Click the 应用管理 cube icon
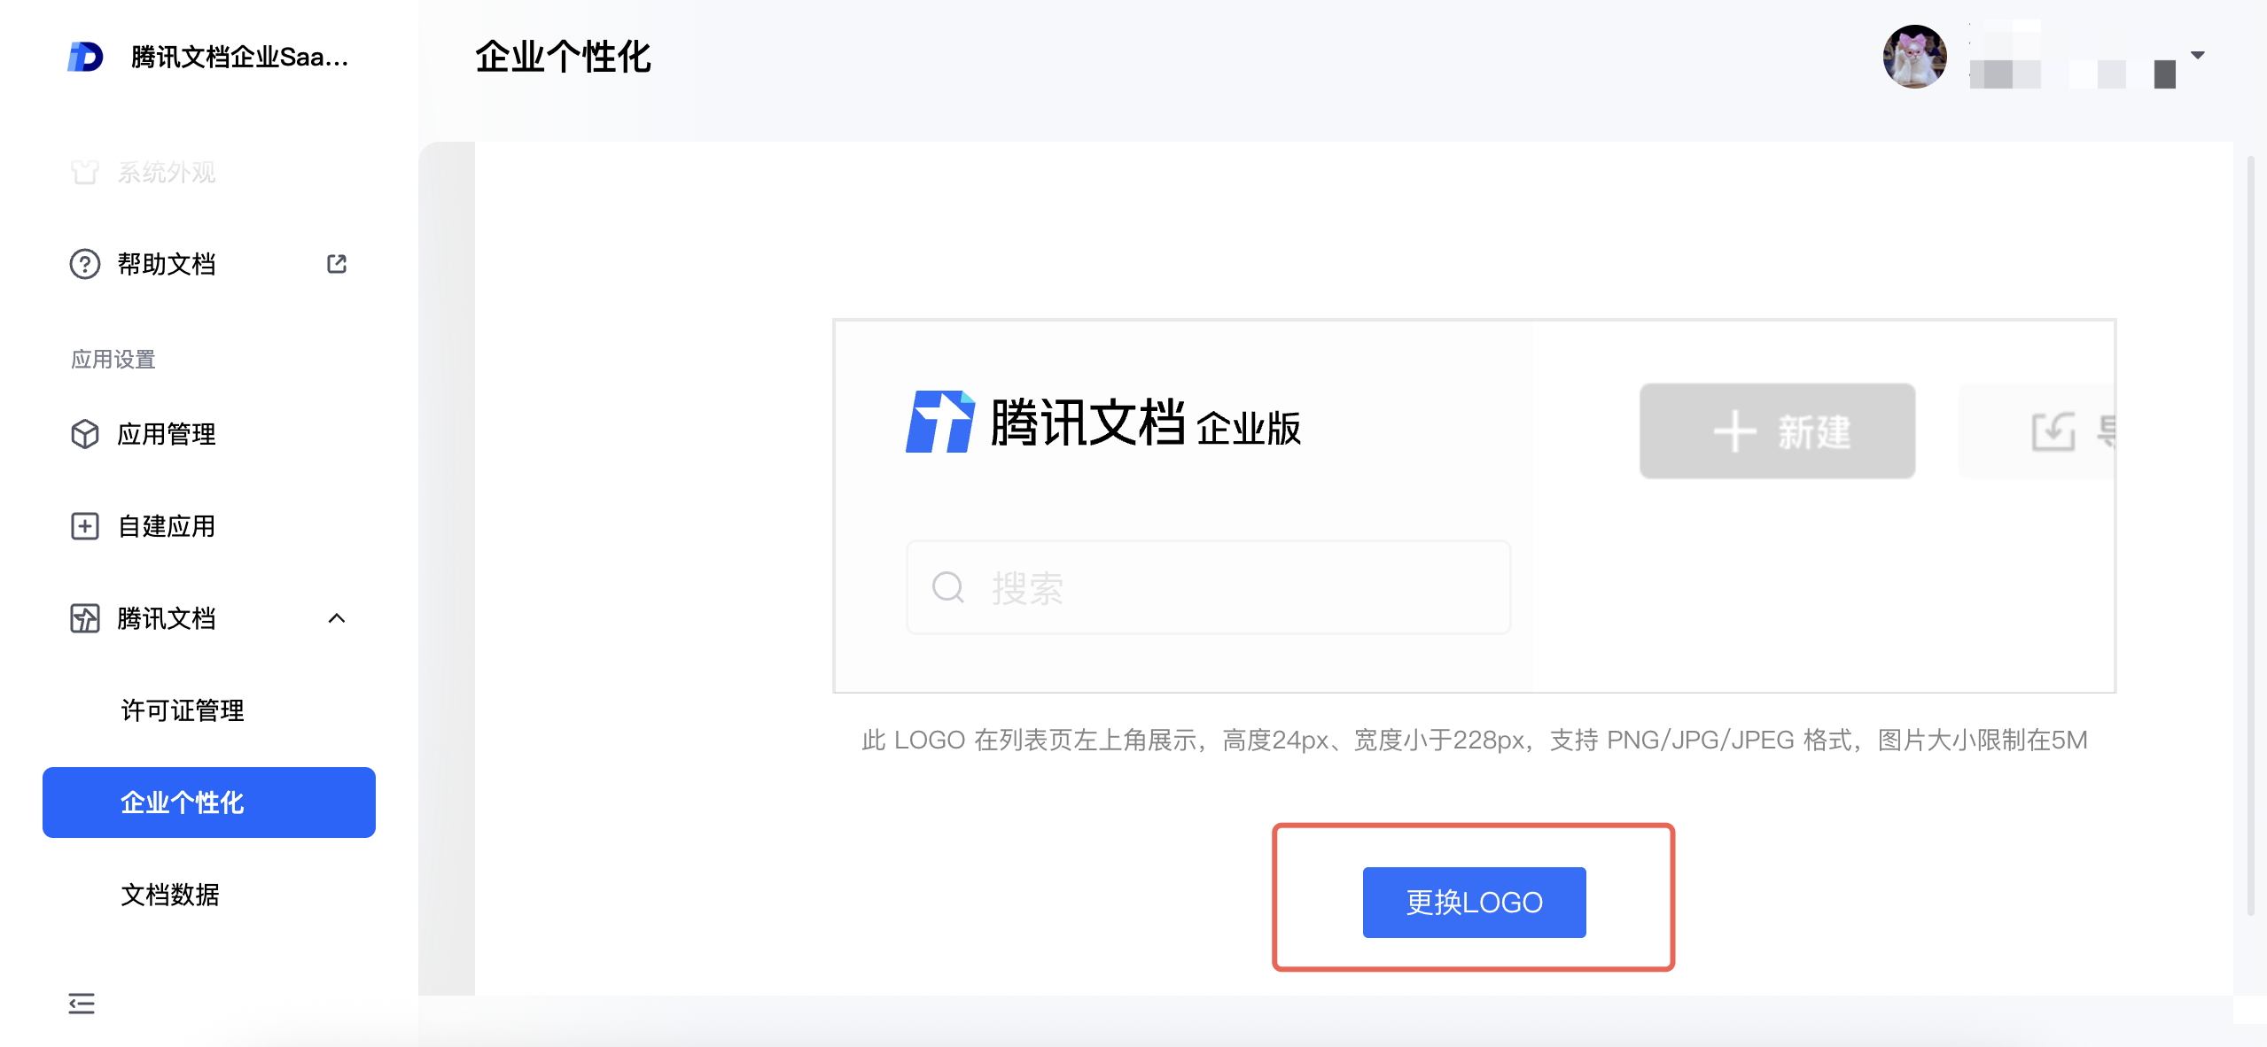Viewport: 2267px width, 1047px height. tap(85, 434)
